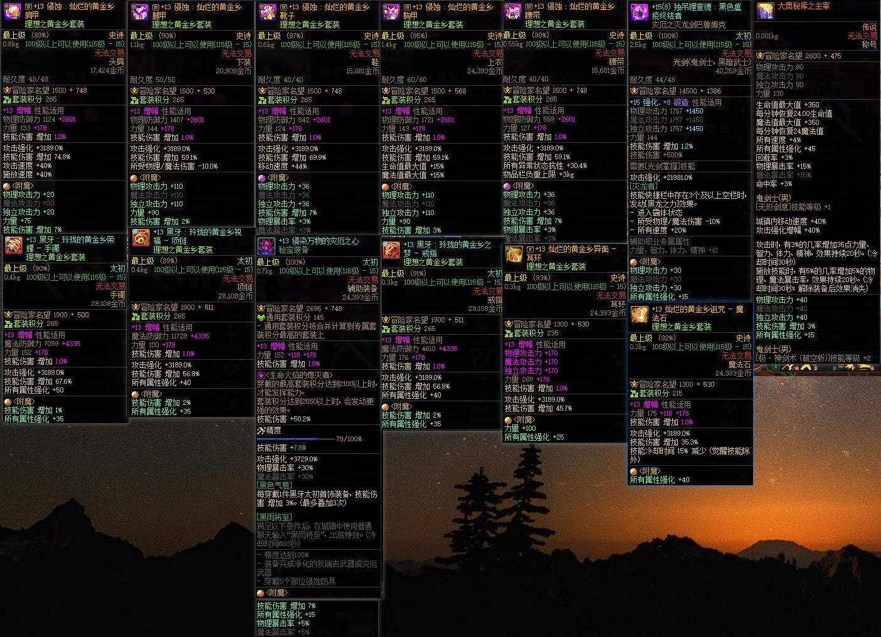Click the 附魔 orb icon in weapon tooltip
The image size is (881, 637).
pyautogui.click(x=634, y=262)
